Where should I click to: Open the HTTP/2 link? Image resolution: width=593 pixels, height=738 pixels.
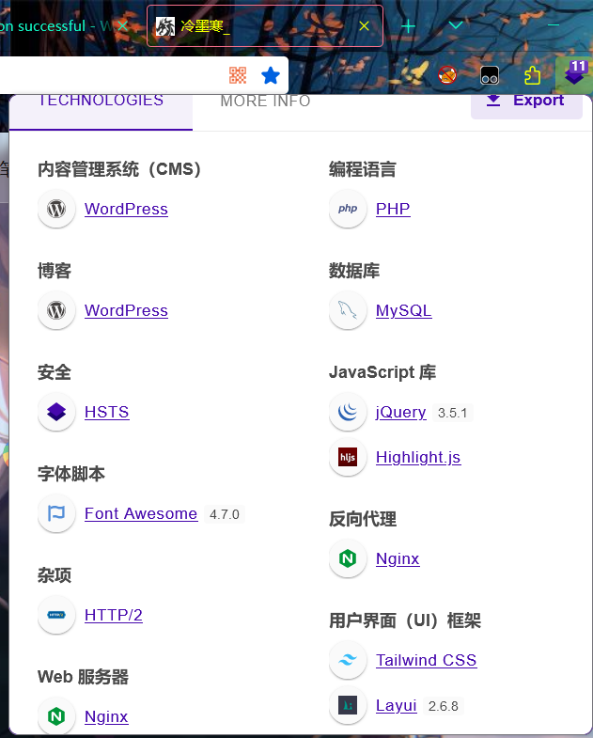tap(114, 615)
